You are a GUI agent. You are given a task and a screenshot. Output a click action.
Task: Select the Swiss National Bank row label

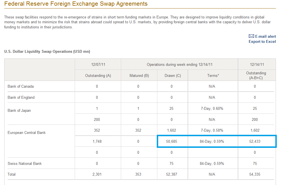tap(25, 164)
